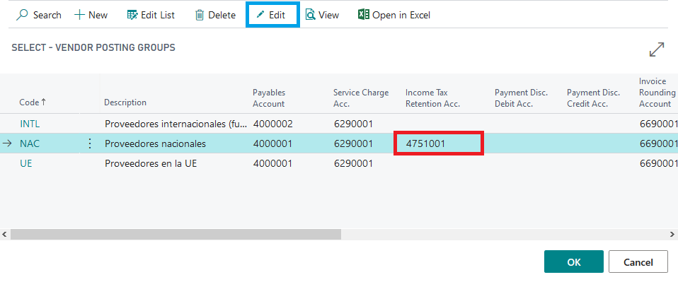Select the Proveedores internacionales description cell
Image resolution: width=678 pixels, height=282 pixels.
[x=176, y=124]
